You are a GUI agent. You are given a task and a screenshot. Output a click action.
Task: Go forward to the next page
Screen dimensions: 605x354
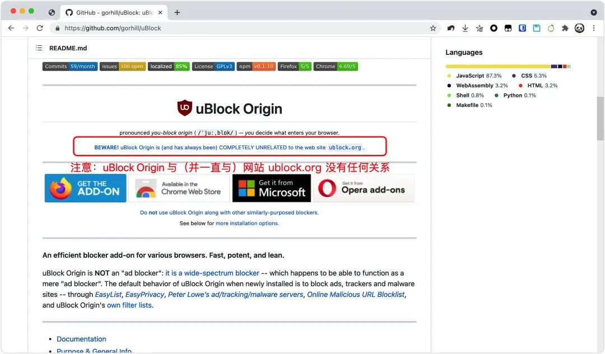(25, 28)
